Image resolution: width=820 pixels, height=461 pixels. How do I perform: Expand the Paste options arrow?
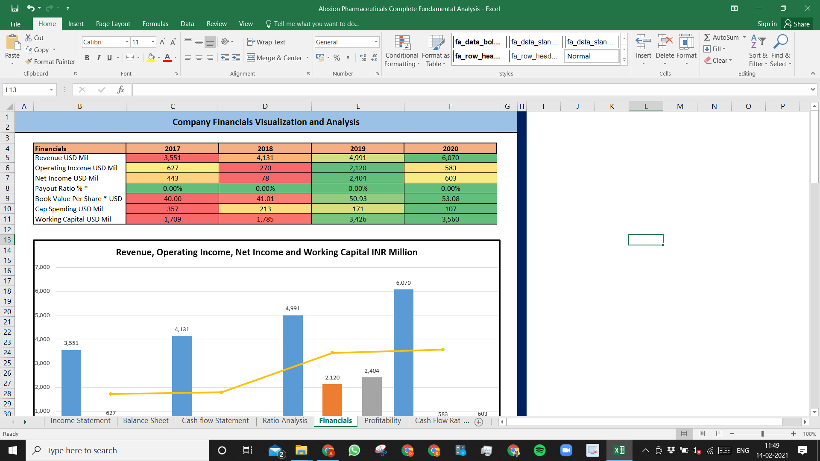(12, 64)
